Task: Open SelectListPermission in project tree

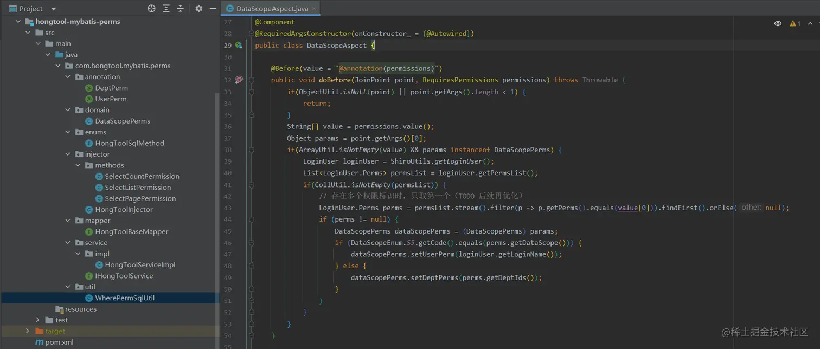Action: (138, 188)
